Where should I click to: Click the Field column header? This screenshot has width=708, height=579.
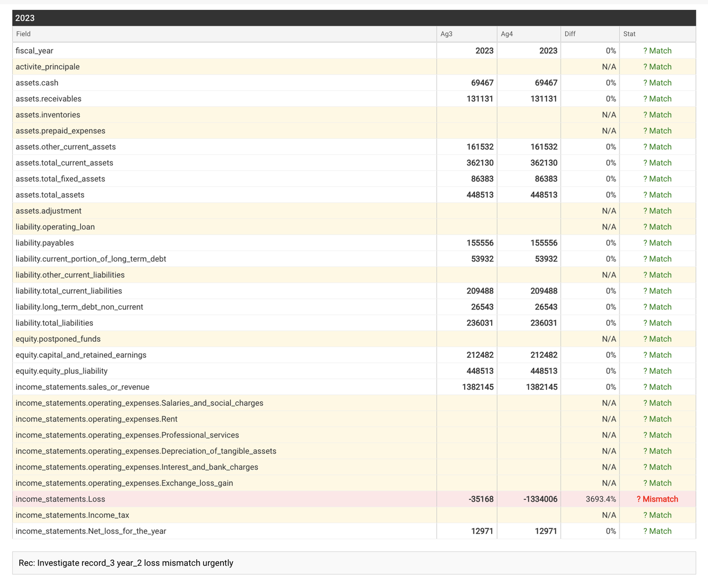23,34
